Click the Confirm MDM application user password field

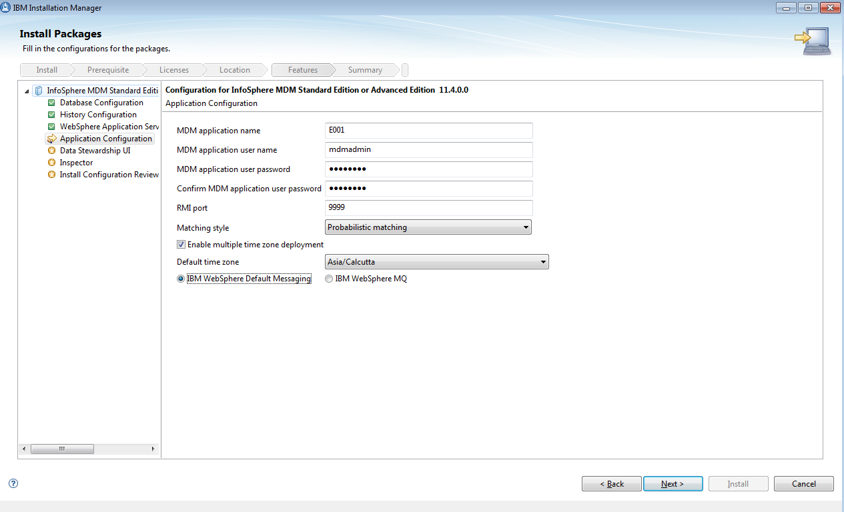[x=429, y=189]
